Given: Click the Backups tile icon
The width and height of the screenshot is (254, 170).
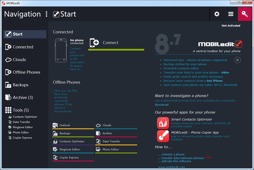Looking at the screenshot, I should coord(55,133).
